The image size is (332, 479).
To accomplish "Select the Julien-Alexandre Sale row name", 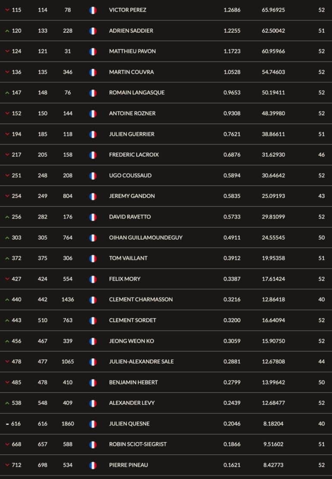I will tap(141, 362).
